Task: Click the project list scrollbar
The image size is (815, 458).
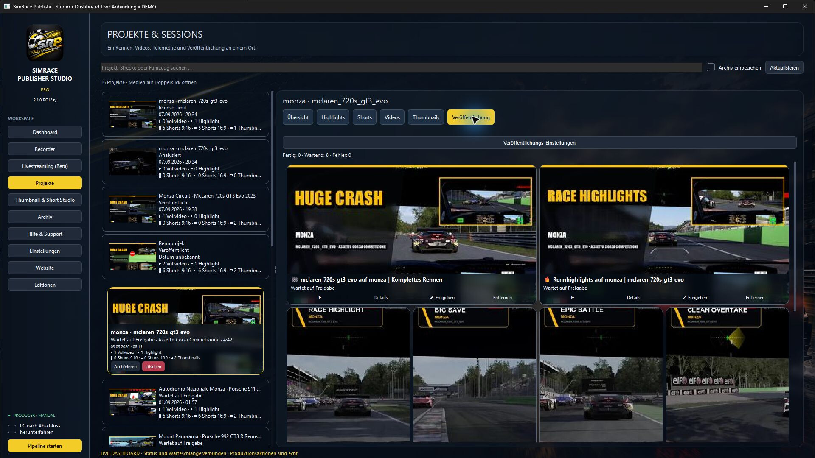Action: pos(272,170)
